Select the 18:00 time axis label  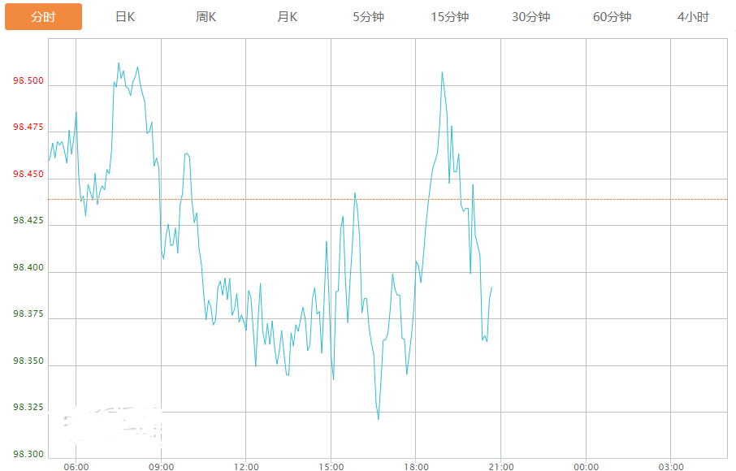[415, 466]
